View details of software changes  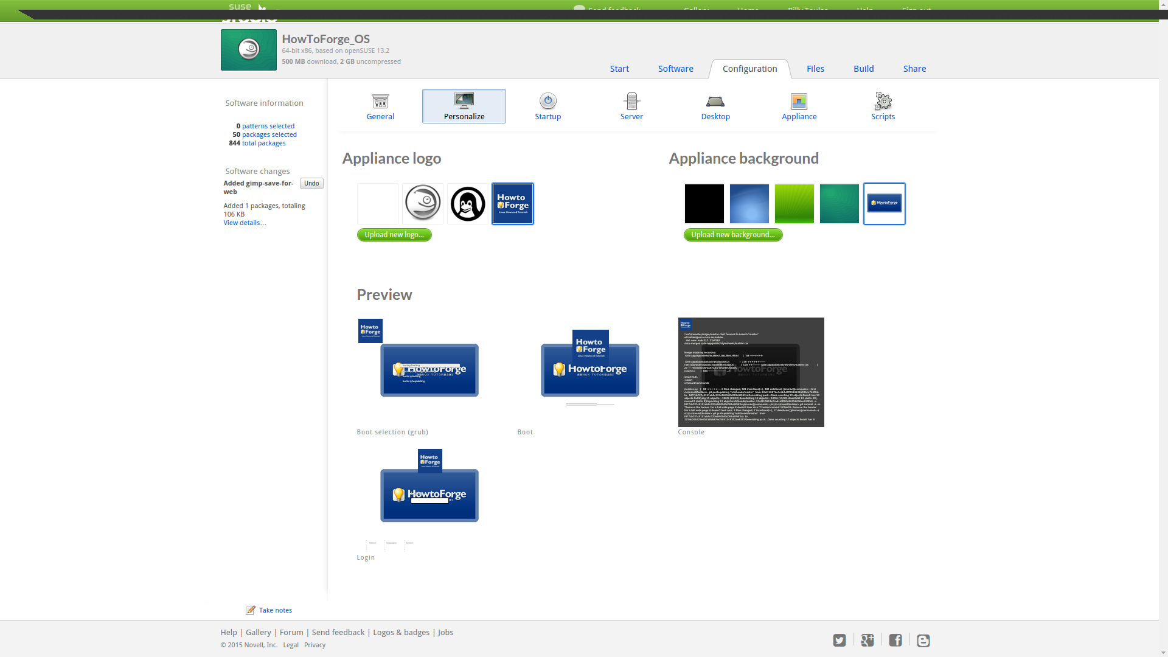(x=245, y=223)
